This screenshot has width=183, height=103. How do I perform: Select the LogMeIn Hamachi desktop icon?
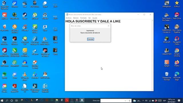45,88
